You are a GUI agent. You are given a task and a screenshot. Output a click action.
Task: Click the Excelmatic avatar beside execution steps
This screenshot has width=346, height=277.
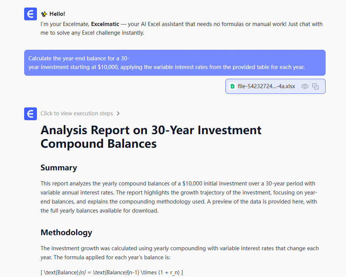click(x=31, y=113)
